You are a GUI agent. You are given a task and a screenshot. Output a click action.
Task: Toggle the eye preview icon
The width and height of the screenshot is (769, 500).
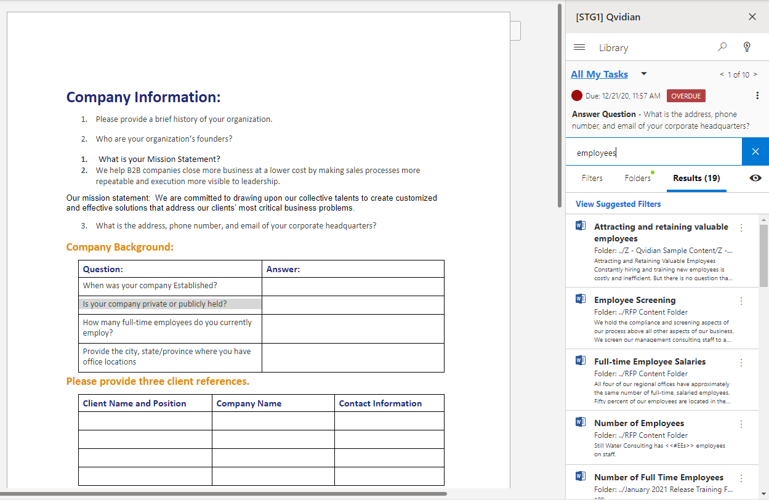[755, 178]
